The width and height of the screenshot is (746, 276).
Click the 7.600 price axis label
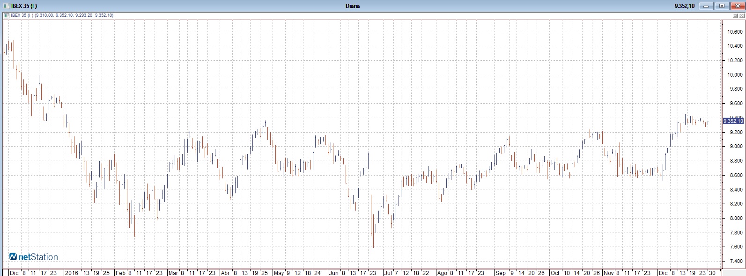click(737, 247)
